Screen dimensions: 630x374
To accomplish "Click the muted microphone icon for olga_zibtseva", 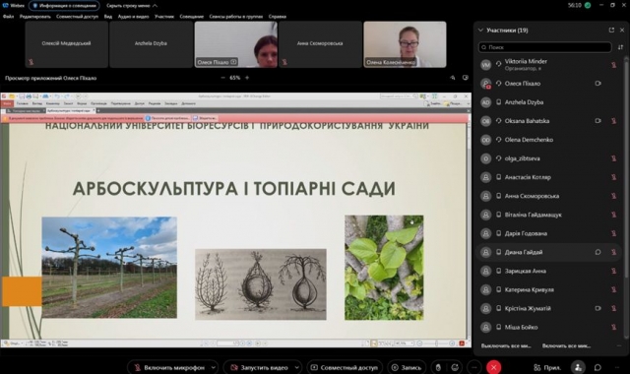I will pyautogui.click(x=613, y=158).
